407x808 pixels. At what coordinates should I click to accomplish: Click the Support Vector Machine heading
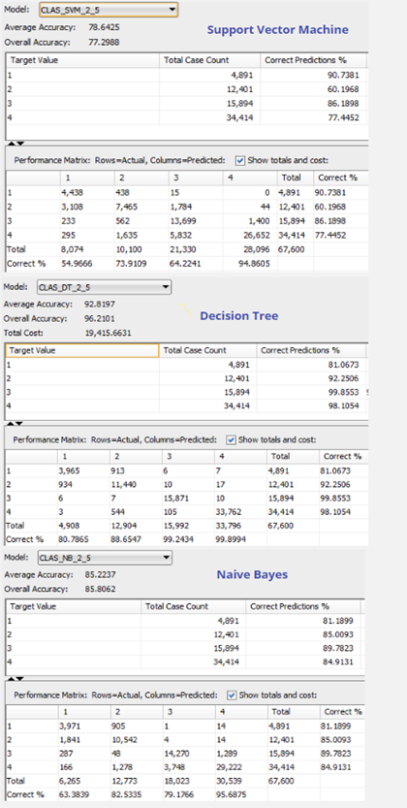278,30
